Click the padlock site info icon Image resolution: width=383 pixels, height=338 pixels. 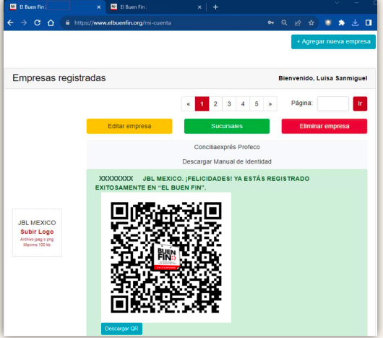[x=68, y=22]
